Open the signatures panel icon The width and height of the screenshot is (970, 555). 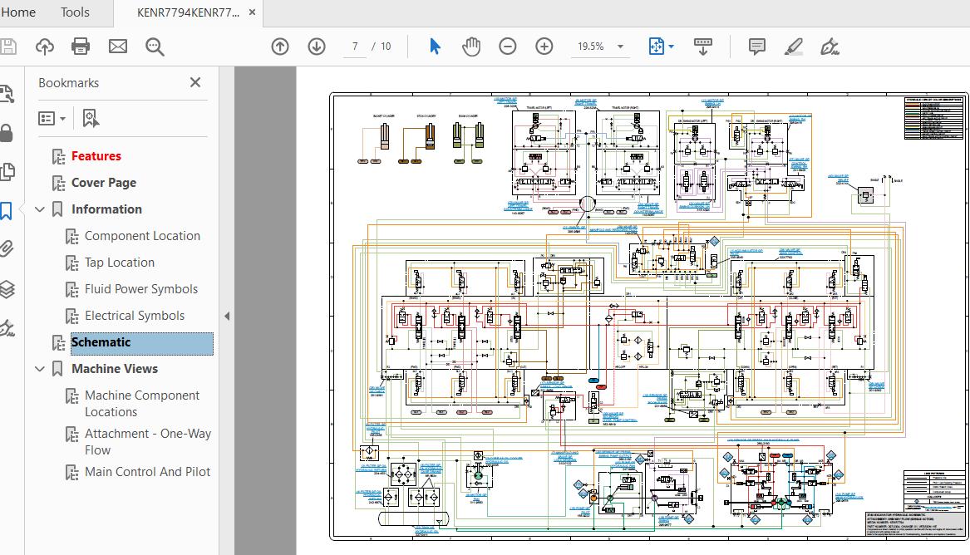(x=7, y=327)
